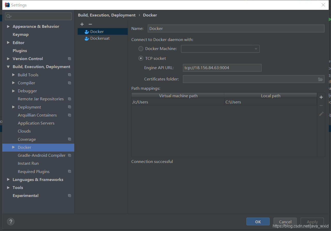Screen dimensions: 331x231
Task: Select the Docker configuration in list
Action: pos(103,32)
